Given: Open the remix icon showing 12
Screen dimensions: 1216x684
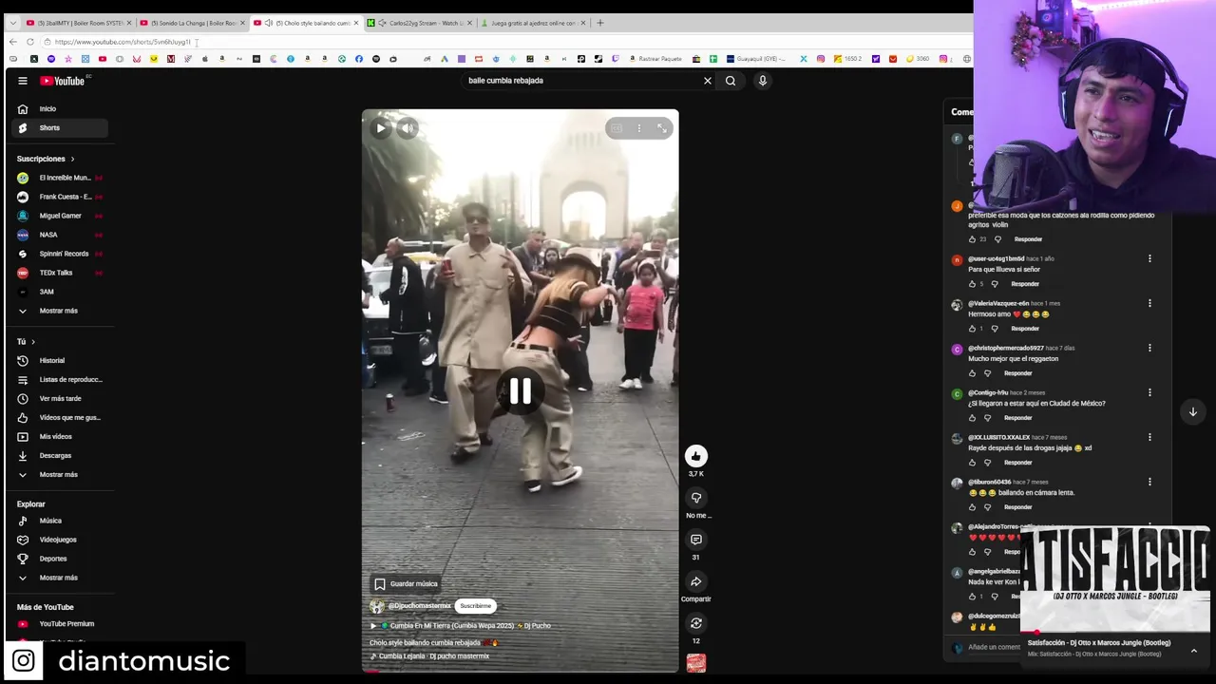Looking at the screenshot, I should [x=696, y=623].
